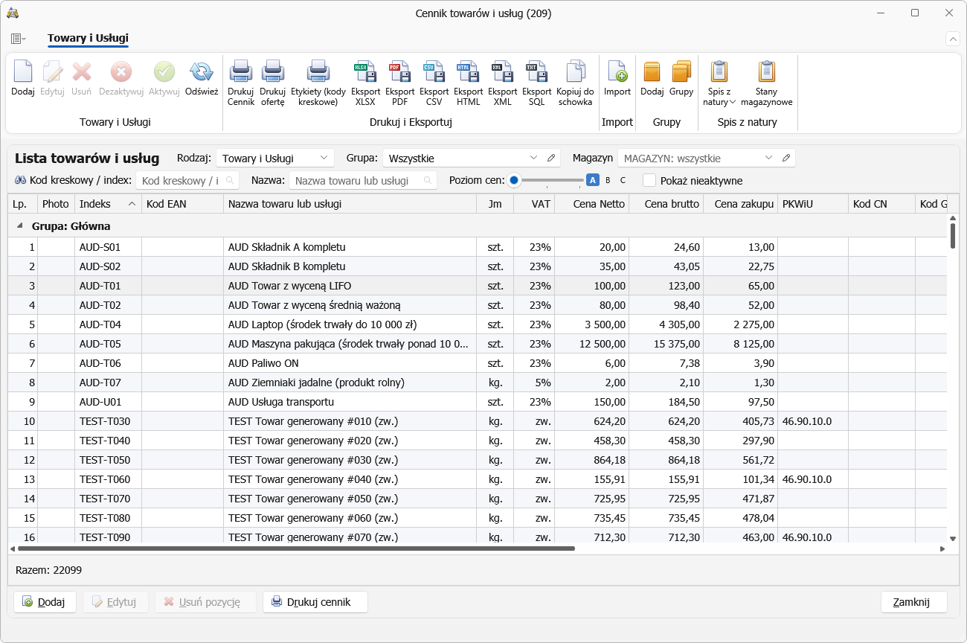Viewport: 967px width, 643px height.
Task: Click Drukuj Cennik printer icon
Action: pos(241,72)
